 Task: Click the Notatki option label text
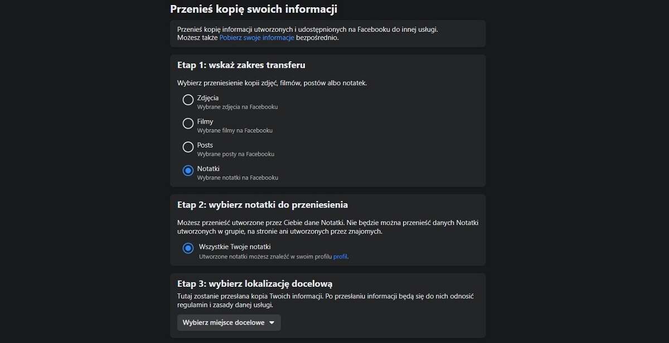(208, 168)
